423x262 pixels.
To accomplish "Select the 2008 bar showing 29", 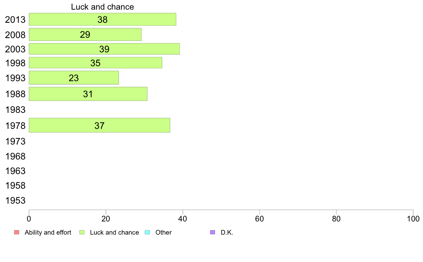I will coord(85,35).
